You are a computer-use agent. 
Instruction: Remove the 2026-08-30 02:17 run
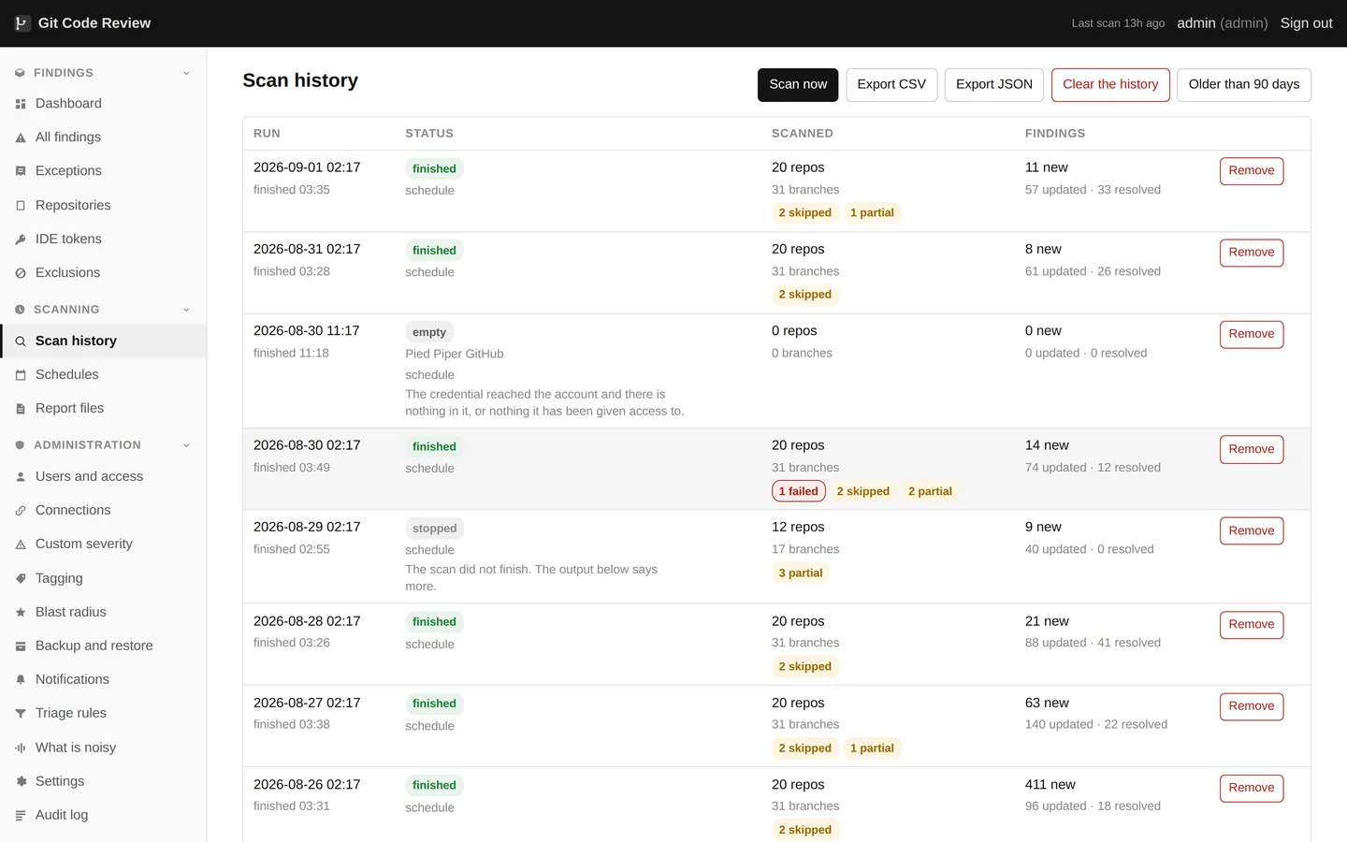[1252, 449]
